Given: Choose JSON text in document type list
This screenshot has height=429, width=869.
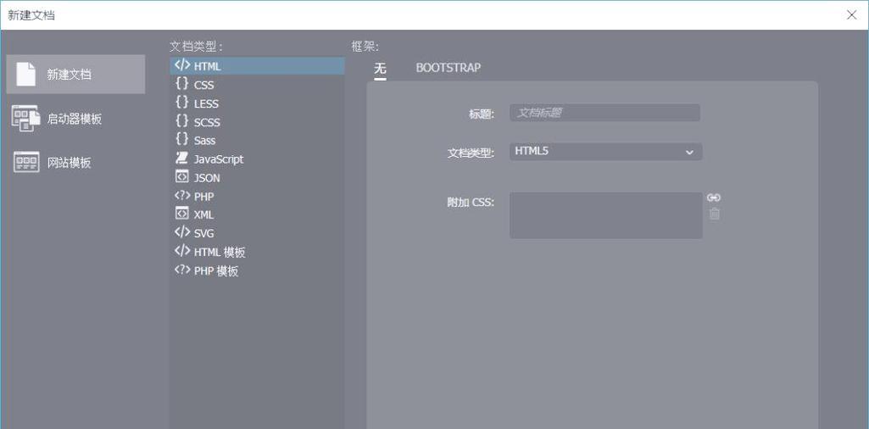Looking at the screenshot, I should [207, 178].
